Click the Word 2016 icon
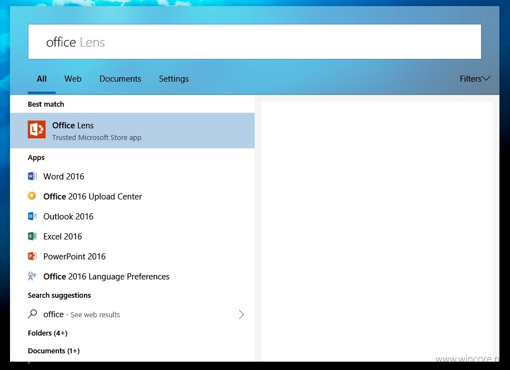Viewport: 510px width, 370px height. pos(32,177)
